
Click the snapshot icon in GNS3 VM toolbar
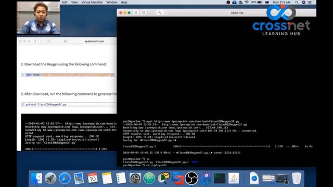[144, 12]
